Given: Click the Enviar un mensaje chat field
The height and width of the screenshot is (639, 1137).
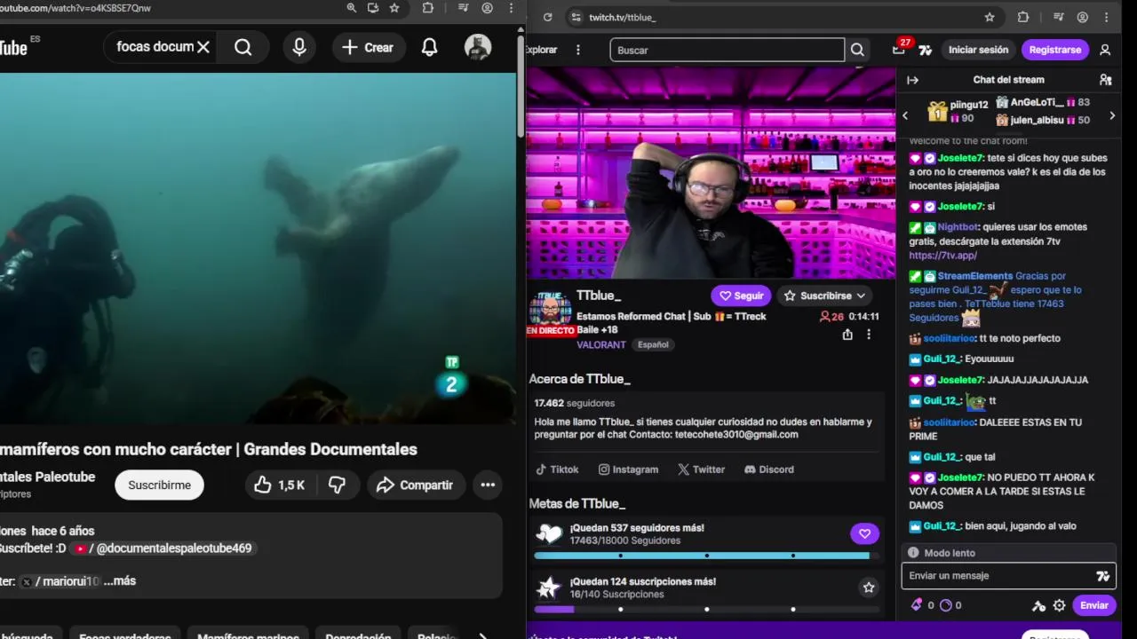Looking at the screenshot, I should (998, 576).
